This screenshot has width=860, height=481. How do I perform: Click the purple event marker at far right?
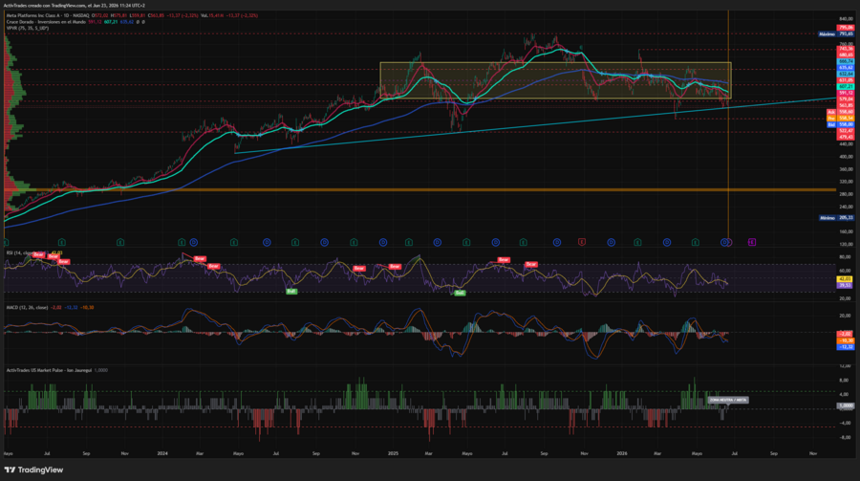(x=752, y=242)
